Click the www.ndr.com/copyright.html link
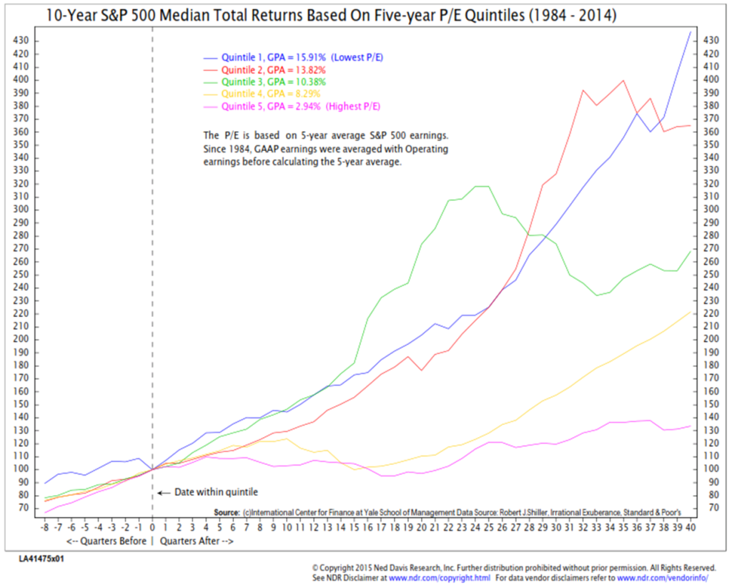This screenshot has width=732, height=588. tap(454, 577)
